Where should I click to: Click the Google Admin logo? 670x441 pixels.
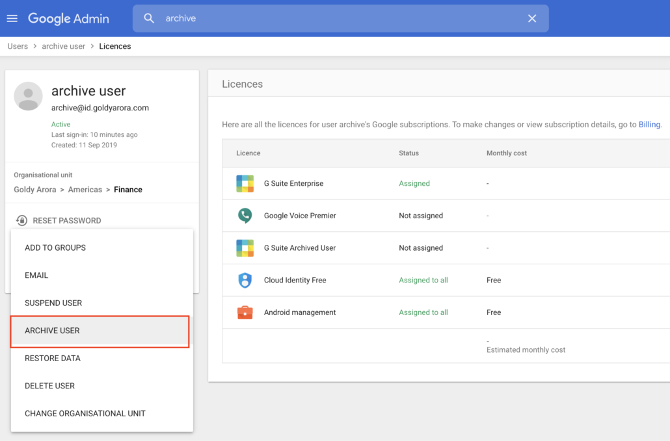pyautogui.click(x=68, y=19)
